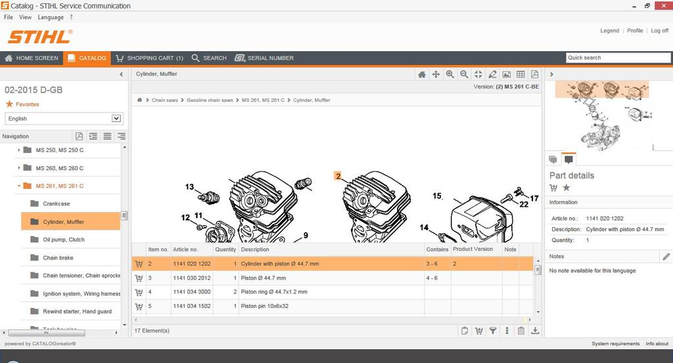673x363 pixels.
Task: Activate the pencil annotation tool
Action: pyautogui.click(x=492, y=75)
